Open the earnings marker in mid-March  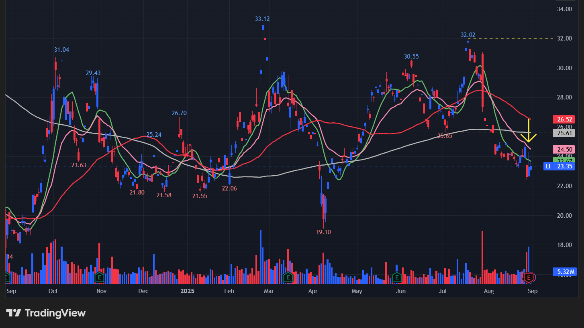[288, 277]
